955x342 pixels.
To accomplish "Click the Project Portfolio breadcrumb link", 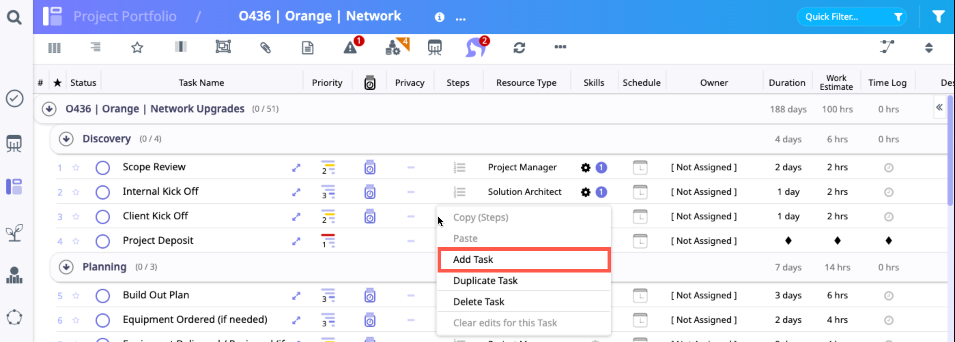I will [125, 16].
